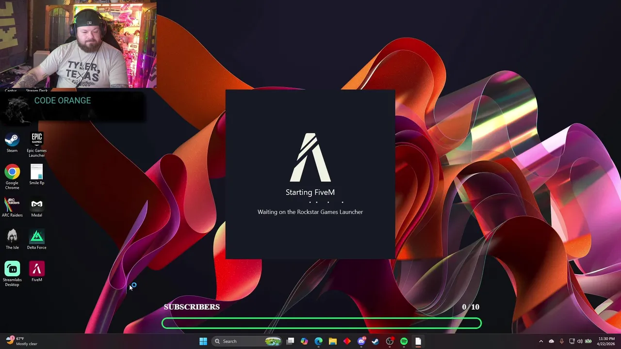
Task: Open the red diamond taskbar app
Action: point(347,341)
